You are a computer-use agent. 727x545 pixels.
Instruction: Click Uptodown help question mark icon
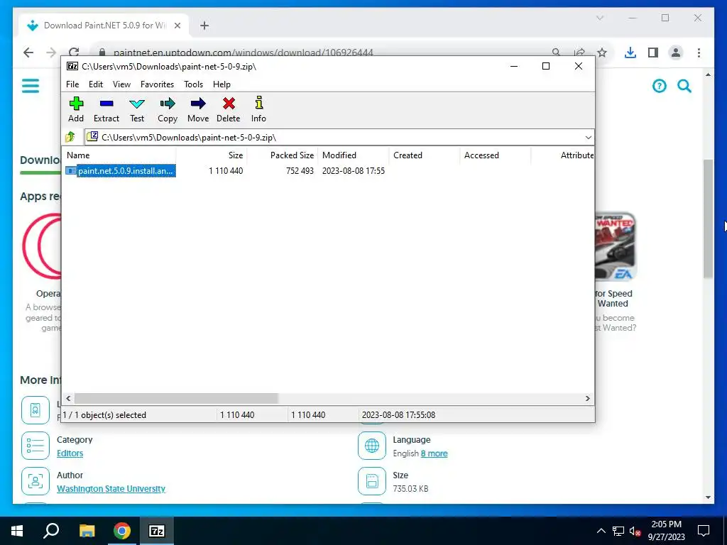659,86
